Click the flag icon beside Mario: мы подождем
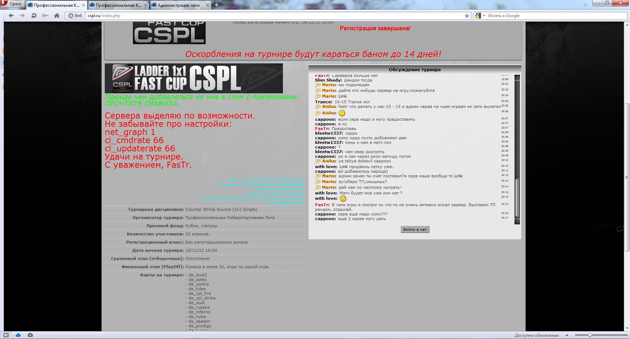 (x=318, y=85)
